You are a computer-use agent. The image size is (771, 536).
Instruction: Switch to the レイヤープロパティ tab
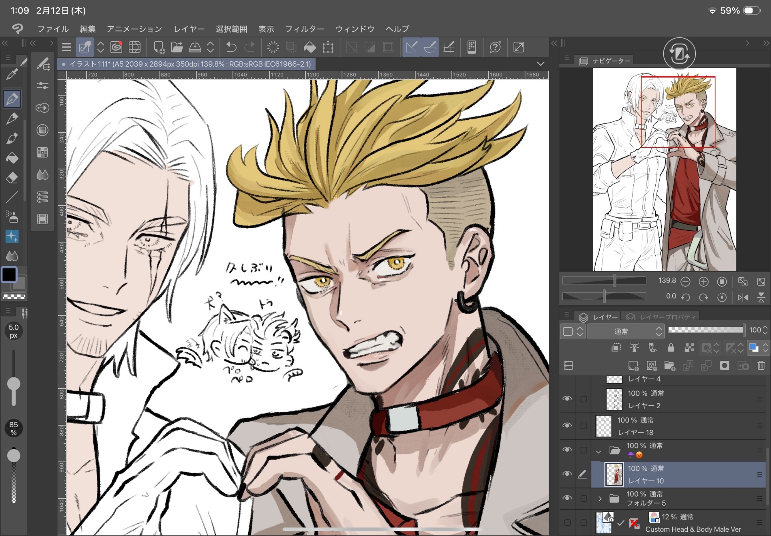click(662, 317)
